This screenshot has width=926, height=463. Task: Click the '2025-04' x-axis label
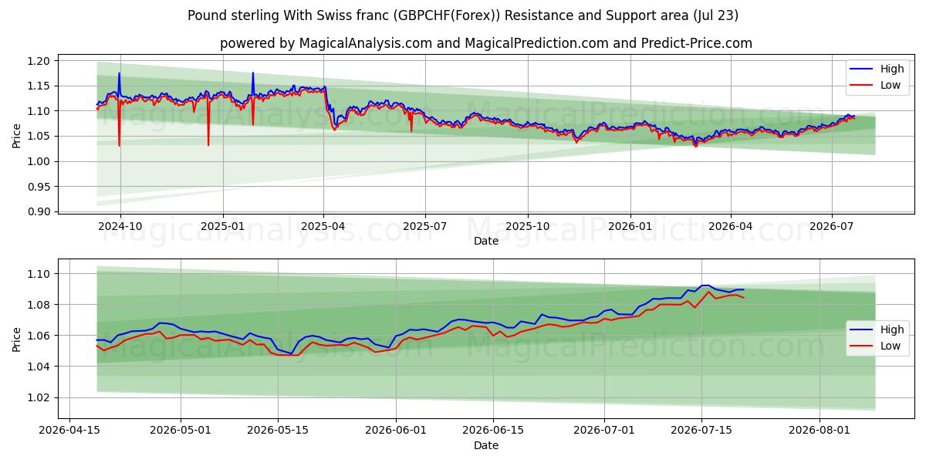pyautogui.click(x=323, y=228)
